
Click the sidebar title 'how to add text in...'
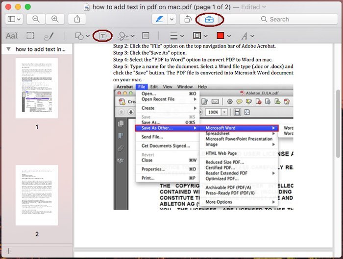41,49
